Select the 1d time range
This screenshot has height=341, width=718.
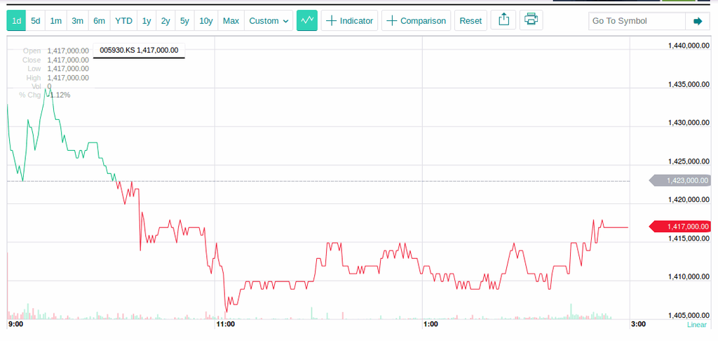click(x=17, y=20)
